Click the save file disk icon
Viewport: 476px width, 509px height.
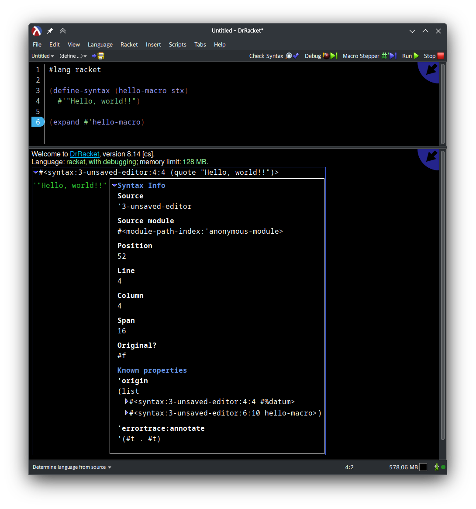click(101, 56)
